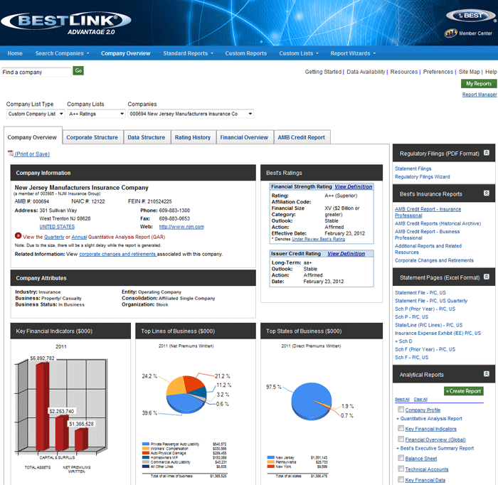The height and width of the screenshot is (485, 498).
Task: Check the Technical Accounts checkbox
Action: point(401,469)
